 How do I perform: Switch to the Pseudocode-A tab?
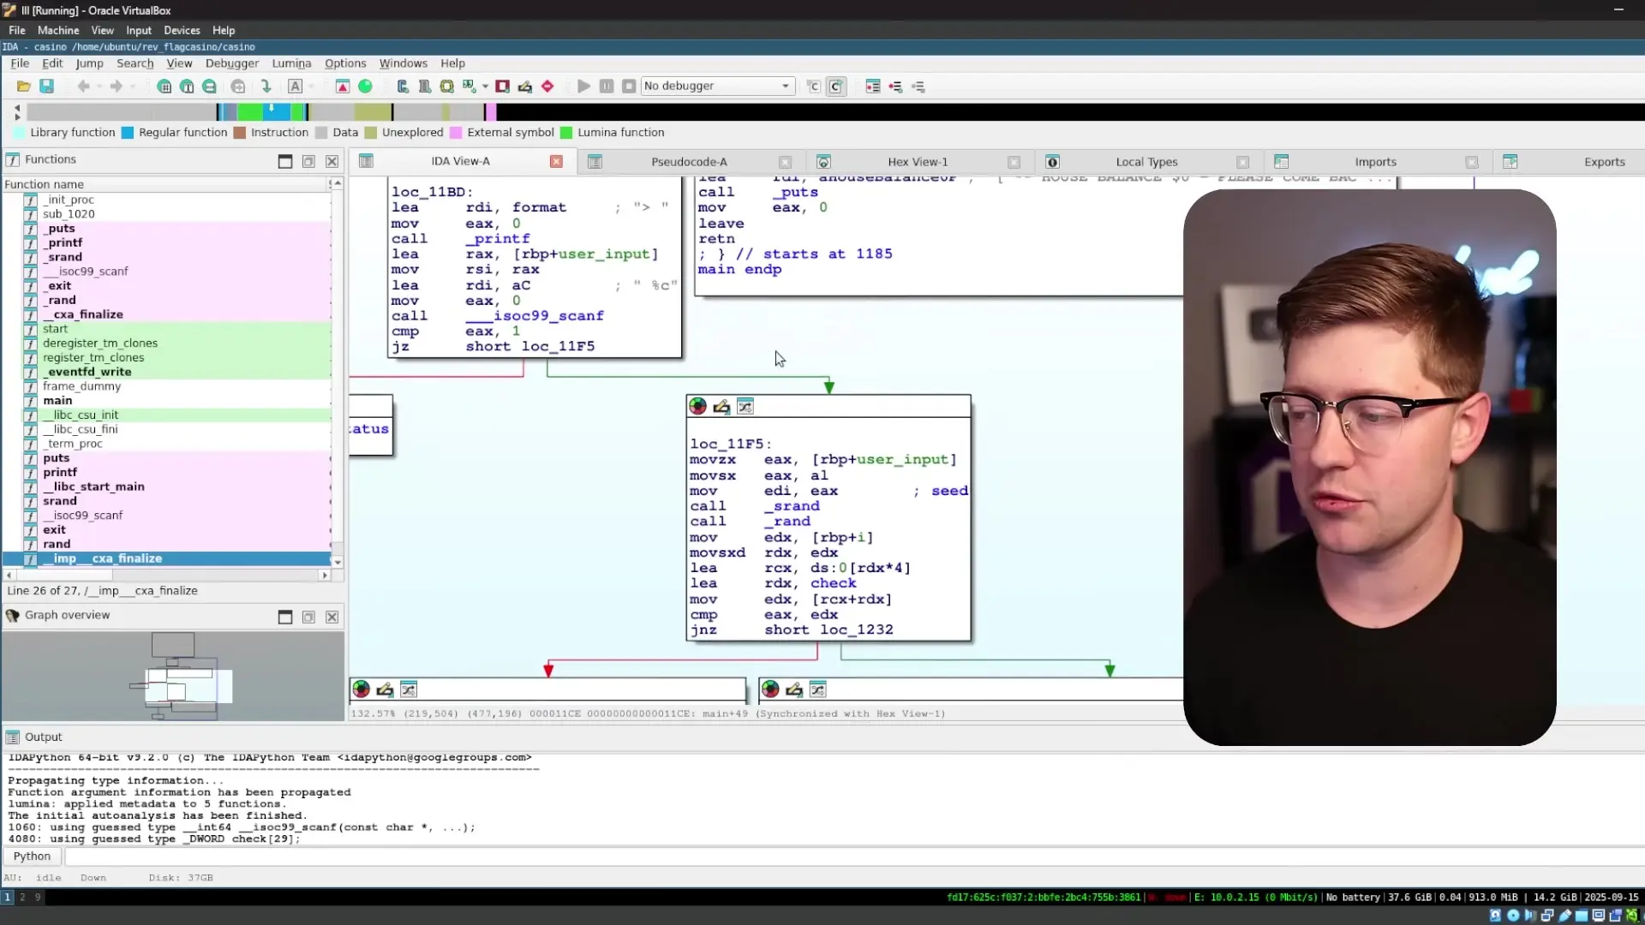point(688,162)
